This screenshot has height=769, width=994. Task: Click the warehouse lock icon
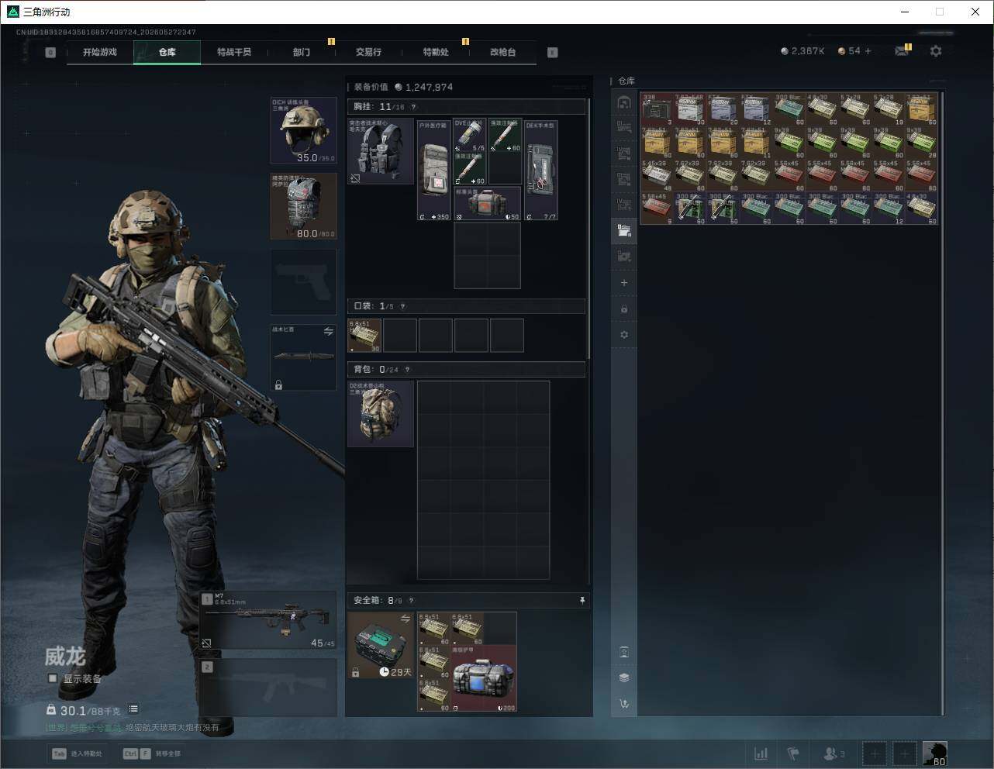pos(624,309)
